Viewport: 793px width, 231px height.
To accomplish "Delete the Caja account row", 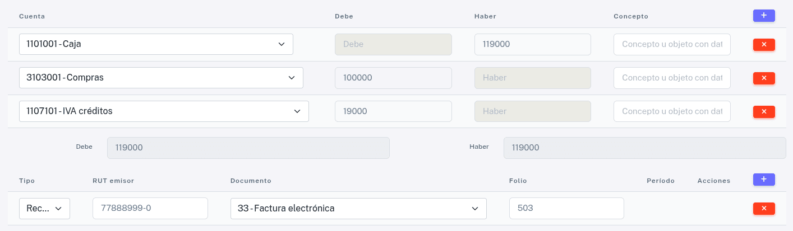I will pos(763,44).
